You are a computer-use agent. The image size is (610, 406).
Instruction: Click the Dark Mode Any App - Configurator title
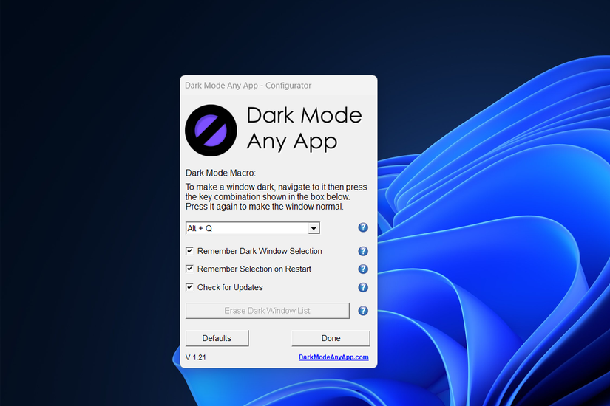(248, 86)
